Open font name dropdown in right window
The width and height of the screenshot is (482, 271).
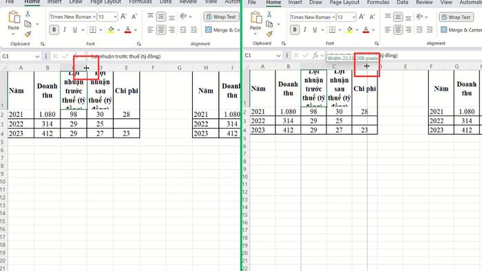(333, 17)
